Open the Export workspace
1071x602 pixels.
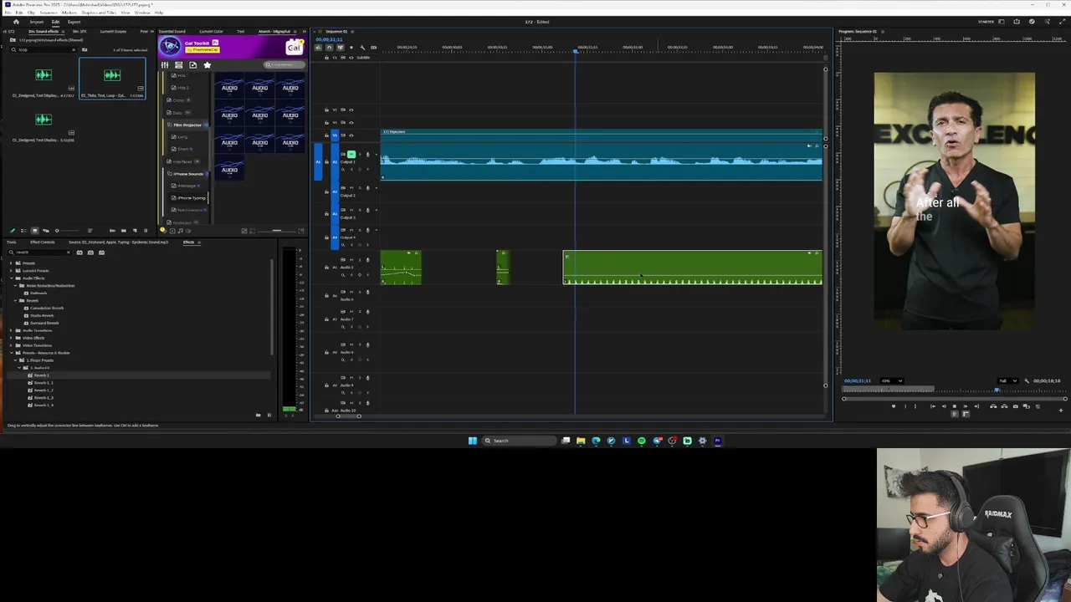[x=74, y=22]
